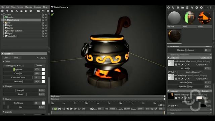This screenshot has width=215, height=121.
Task: Toggle the Emissive Map checkbox
Action: tap(175, 95)
